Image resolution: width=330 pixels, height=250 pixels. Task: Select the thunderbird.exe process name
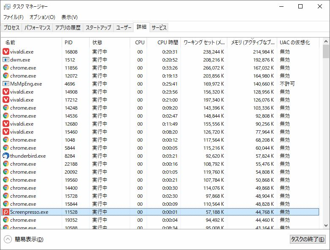pyautogui.click(x=28, y=156)
